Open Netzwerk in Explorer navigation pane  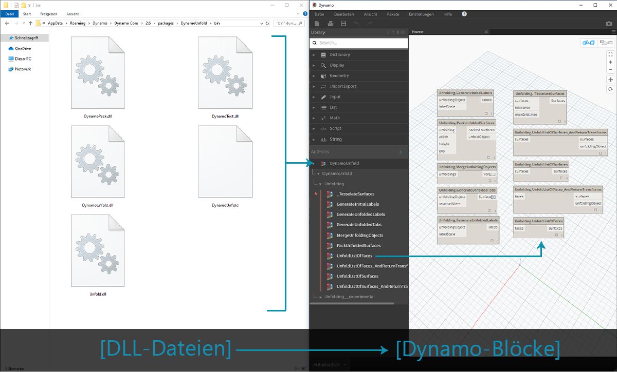(20, 69)
